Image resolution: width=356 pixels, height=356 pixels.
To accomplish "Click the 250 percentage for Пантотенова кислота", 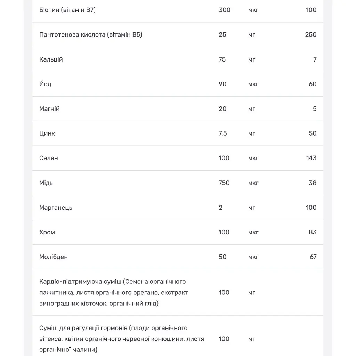I will [310, 34].
